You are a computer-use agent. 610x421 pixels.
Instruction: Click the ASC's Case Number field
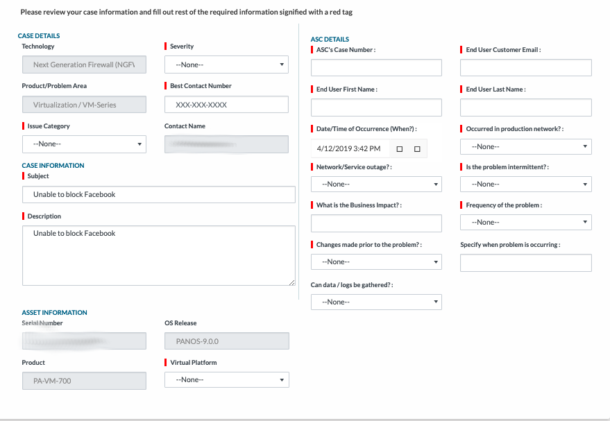376,67
